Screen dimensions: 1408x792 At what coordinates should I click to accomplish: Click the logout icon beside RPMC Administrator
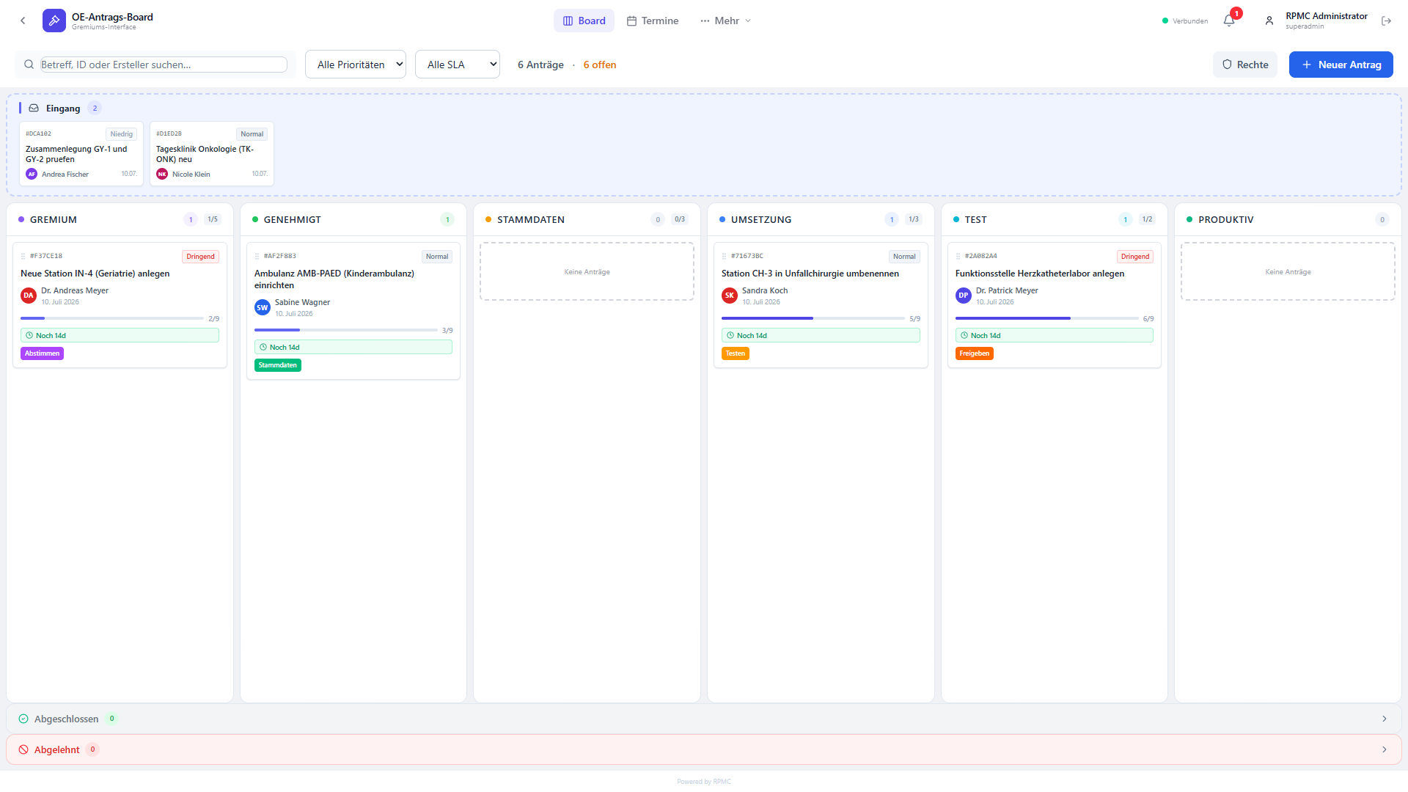pyautogui.click(x=1386, y=21)
